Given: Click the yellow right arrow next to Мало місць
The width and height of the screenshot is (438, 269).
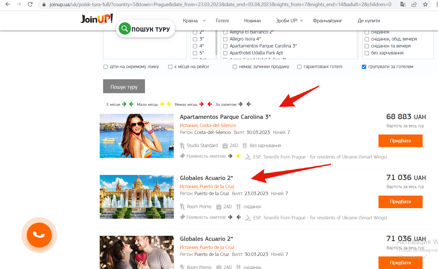Looking at the screenshot, I should (x=162, y=104).
